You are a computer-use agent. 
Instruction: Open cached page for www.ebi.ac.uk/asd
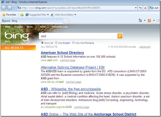73,82
